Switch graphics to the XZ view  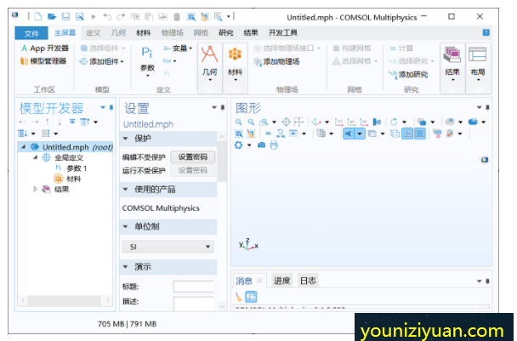point(364,122)
